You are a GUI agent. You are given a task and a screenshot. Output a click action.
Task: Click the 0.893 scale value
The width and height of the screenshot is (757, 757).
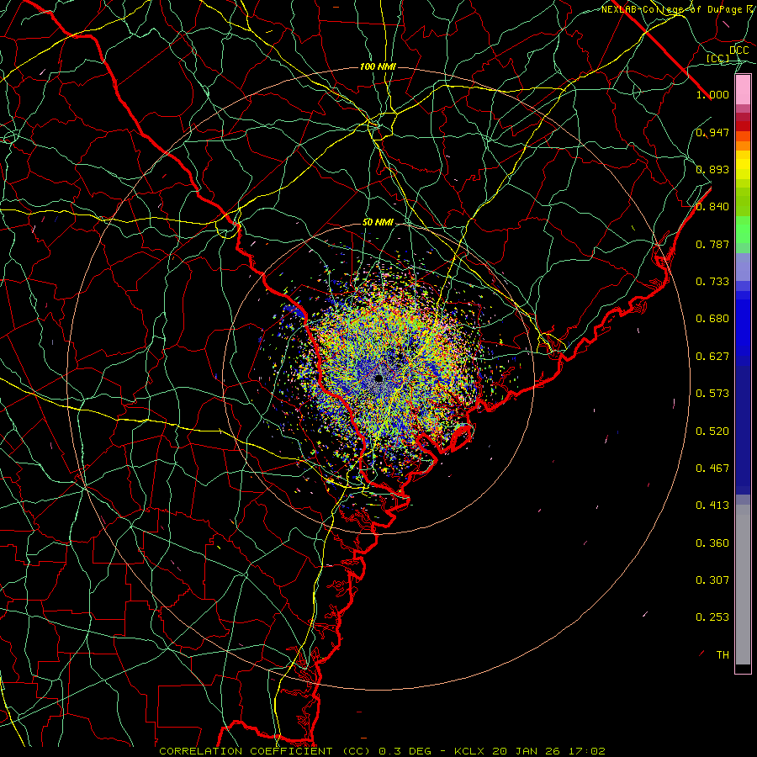tap(712, 169)
